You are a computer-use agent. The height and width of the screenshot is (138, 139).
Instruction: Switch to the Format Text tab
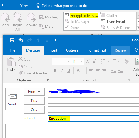(97, 50)
